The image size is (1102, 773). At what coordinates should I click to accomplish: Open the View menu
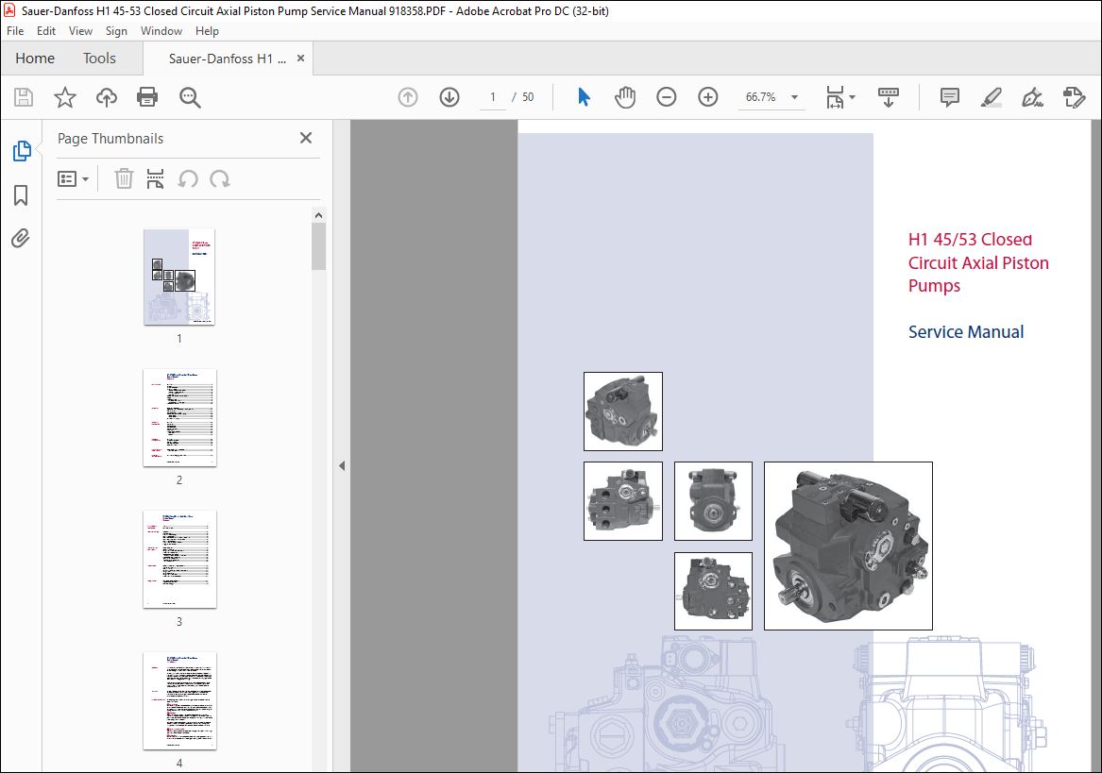80,31
